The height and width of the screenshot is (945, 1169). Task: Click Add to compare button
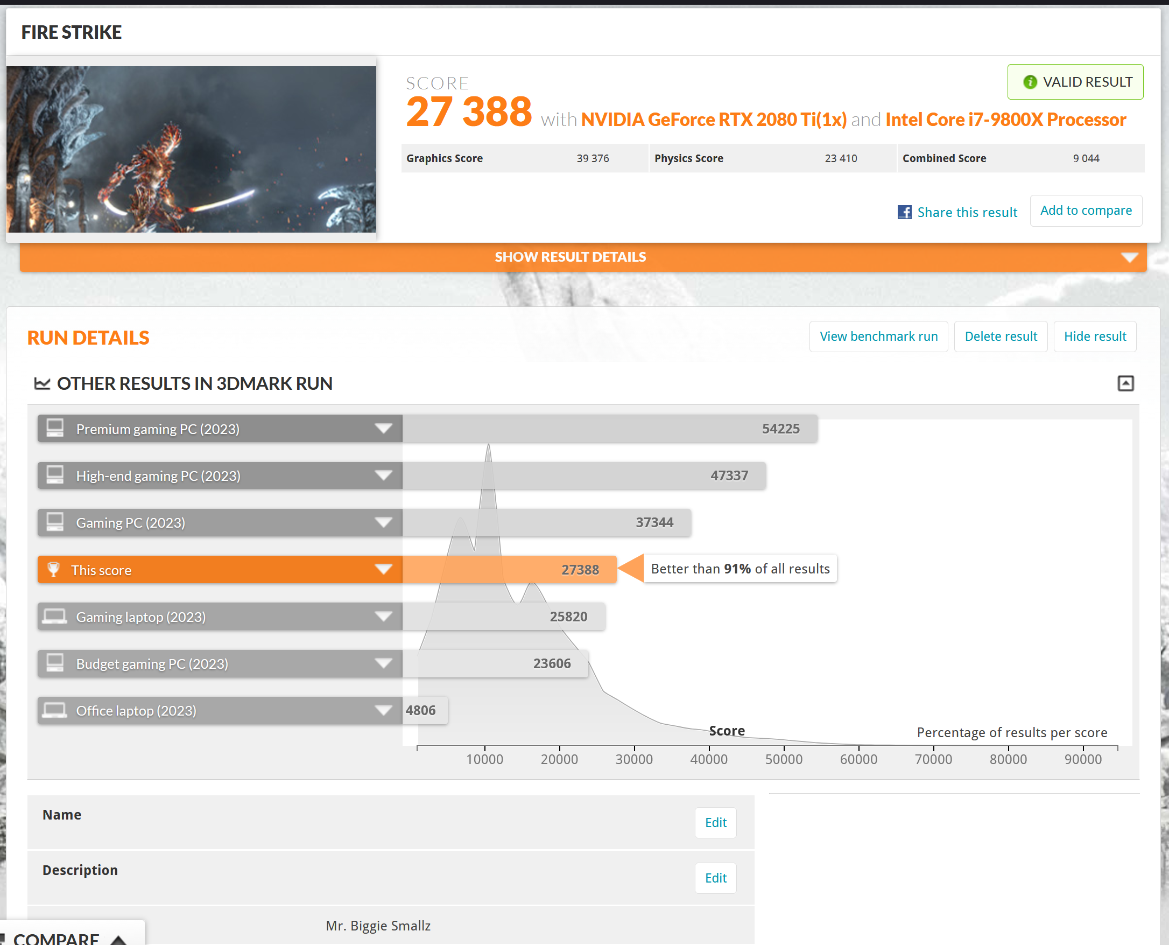[1086, 211]
